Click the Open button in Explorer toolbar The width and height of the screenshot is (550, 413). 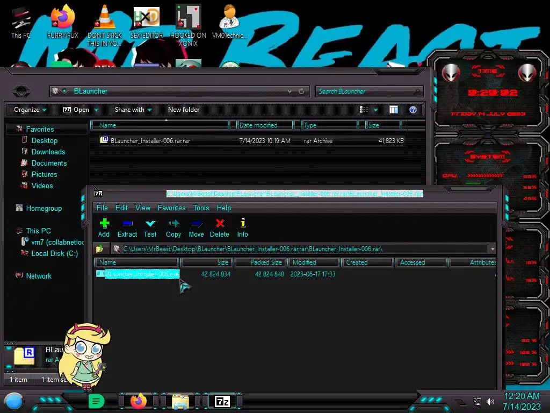coord(76,110)
